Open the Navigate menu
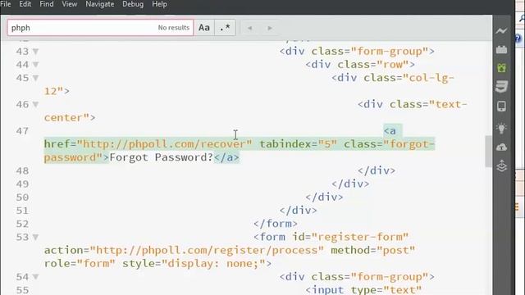Screen dimensions: 525x295 [x=100, y=4]
